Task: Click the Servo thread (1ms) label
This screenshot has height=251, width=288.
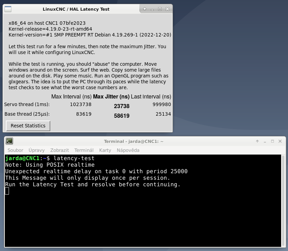Action: pos(27,104)
